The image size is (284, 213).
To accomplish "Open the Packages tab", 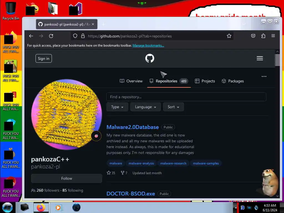I will click(x=233, y=81).
